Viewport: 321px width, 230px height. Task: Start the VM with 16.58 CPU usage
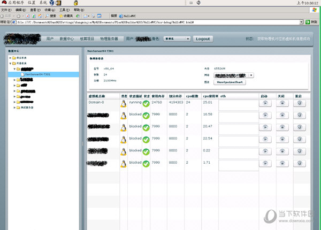(x=265, y=116)
